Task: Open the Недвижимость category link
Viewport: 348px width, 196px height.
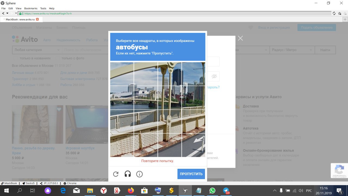Action: pyautogui.click(x=69, y=40)
